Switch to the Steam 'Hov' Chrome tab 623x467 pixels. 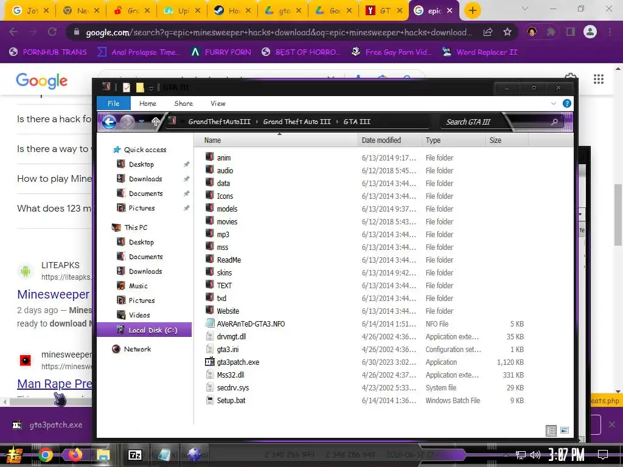click(x=232, y=11)
